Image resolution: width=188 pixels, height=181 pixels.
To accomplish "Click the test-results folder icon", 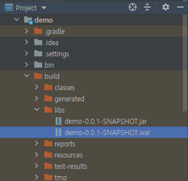I will pos(48,166).
